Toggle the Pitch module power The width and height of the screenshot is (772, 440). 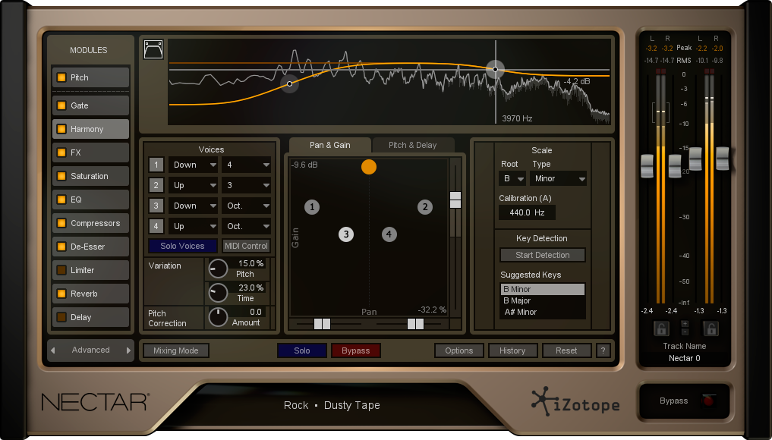click(61, 77)
